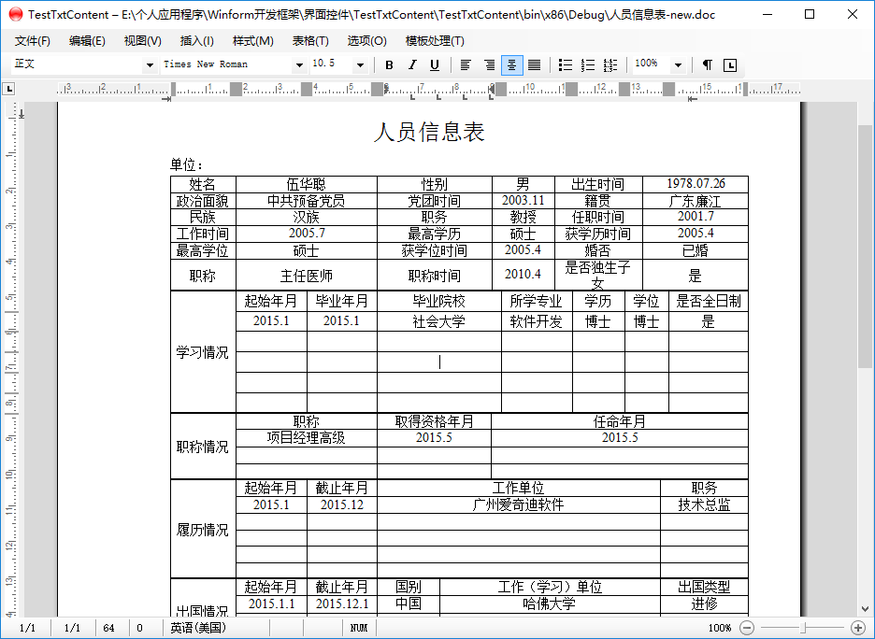Viewport: 875px width, 639px height.
Task: Click the red application icon in title bar
Action: click(16, 15)
